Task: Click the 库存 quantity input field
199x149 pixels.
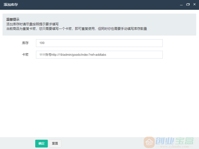Action: (99, 43)
